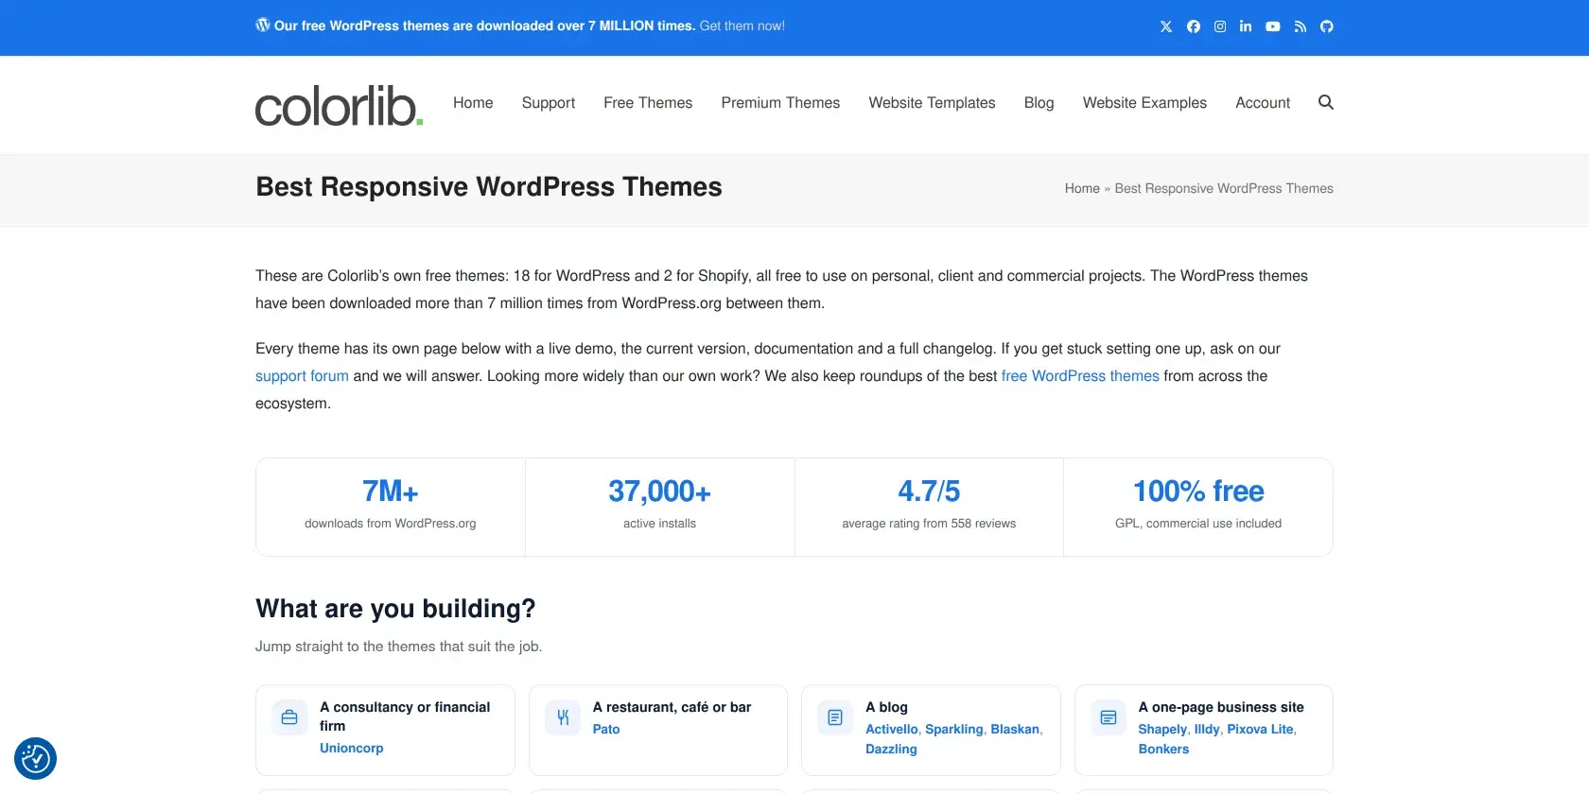Image resolution: width=1589 pixels, height=794 pixels.
Task: Open the 'support forum' link
Action: [302, 376]
